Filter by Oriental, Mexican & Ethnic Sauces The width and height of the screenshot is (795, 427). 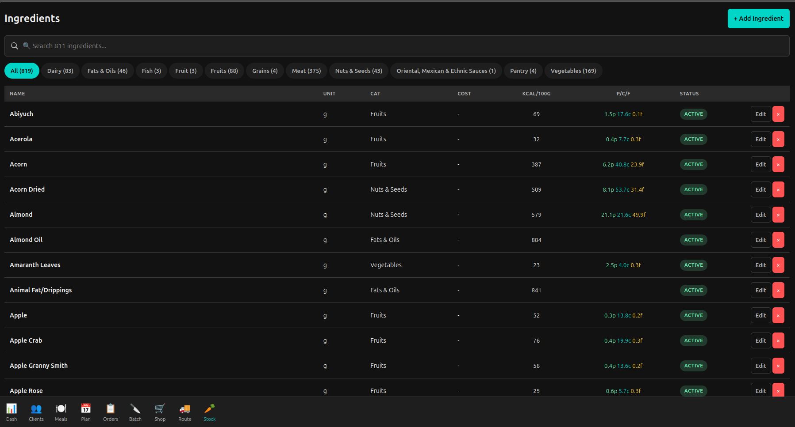446,71
